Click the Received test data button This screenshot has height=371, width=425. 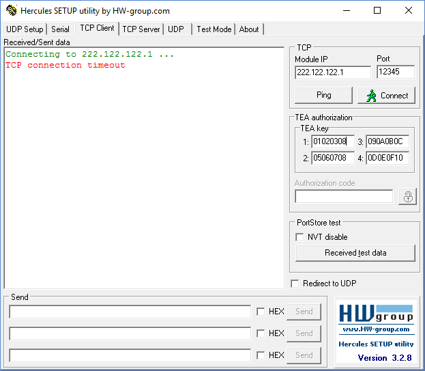[355, 253]
